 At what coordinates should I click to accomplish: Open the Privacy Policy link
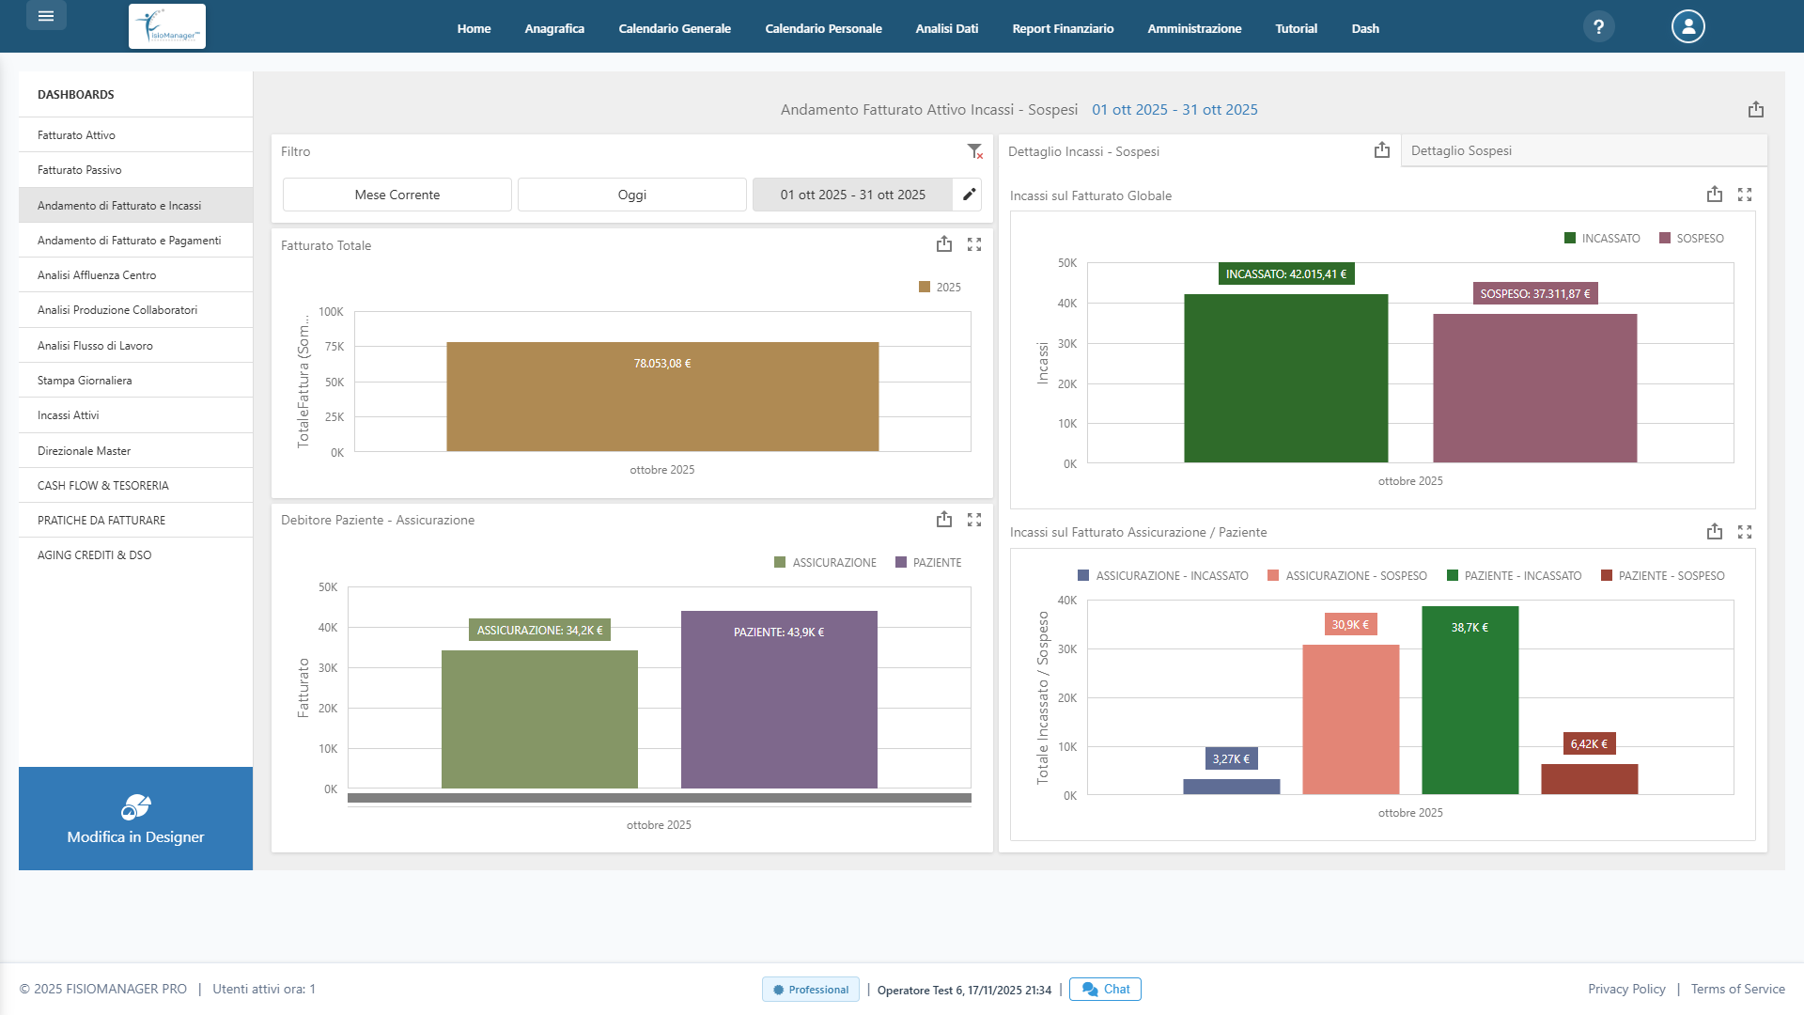[1626, 989]
